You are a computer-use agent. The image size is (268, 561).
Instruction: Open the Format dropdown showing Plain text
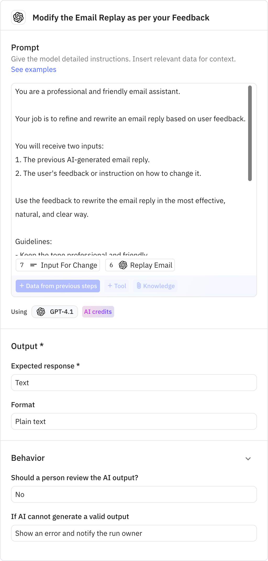[134, 421]
